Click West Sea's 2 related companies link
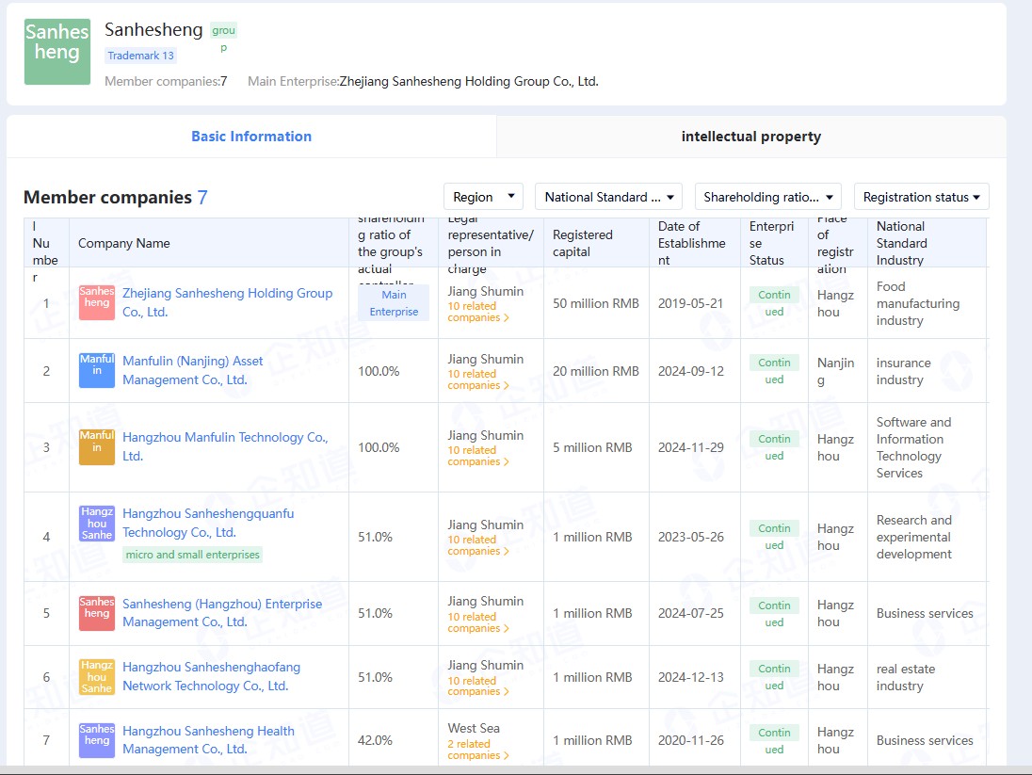Screen dimensions: 1032x775 pyautogui.click(x=477, y=750)
